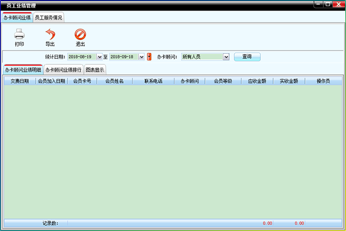Click the 交费日期 column header

coord(20,81)
